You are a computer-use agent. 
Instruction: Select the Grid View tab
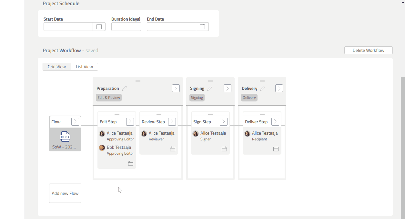(x=57, y=67)
